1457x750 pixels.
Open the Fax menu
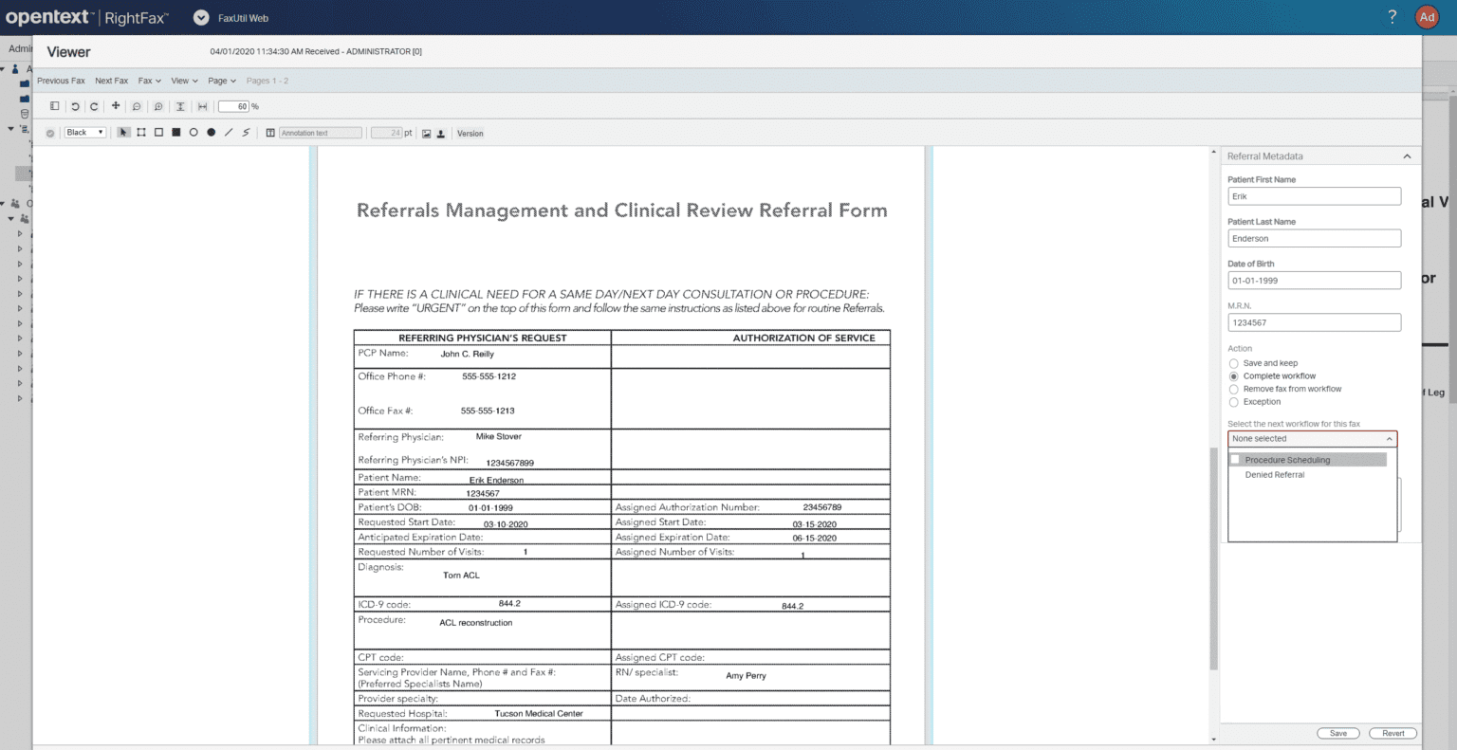(150, 81)
